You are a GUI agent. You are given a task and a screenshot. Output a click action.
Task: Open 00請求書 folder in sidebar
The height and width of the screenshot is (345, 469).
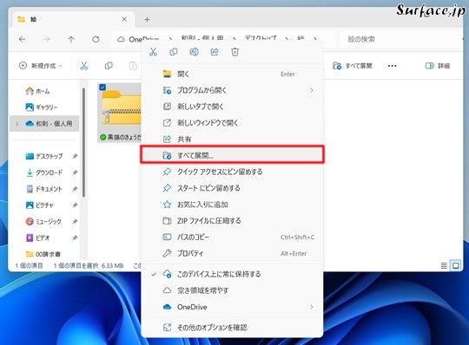(43, 254)
